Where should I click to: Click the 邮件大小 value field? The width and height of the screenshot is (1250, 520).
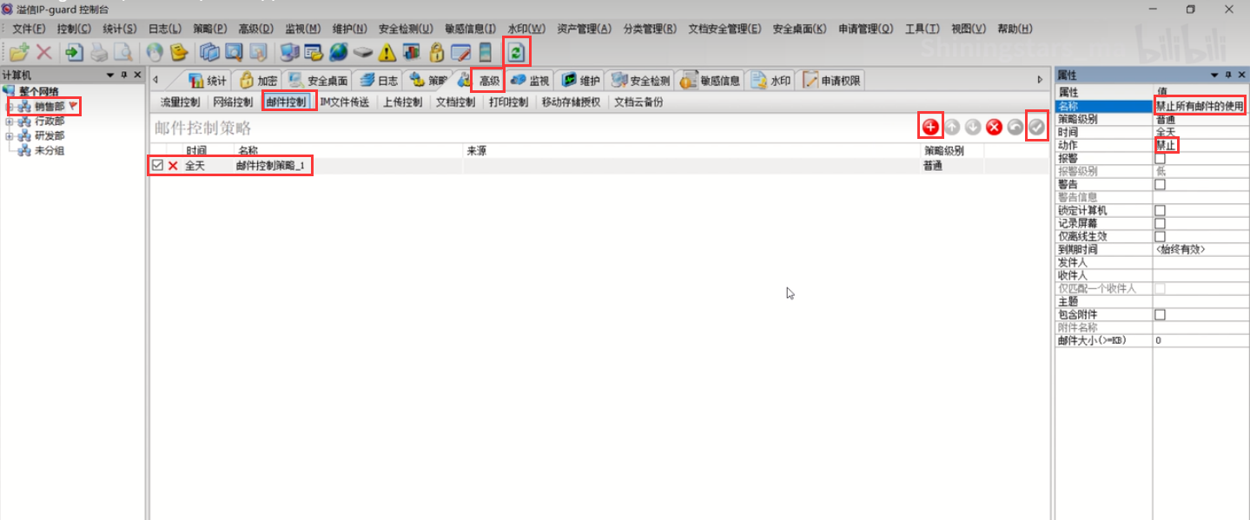pos(1199,341)
